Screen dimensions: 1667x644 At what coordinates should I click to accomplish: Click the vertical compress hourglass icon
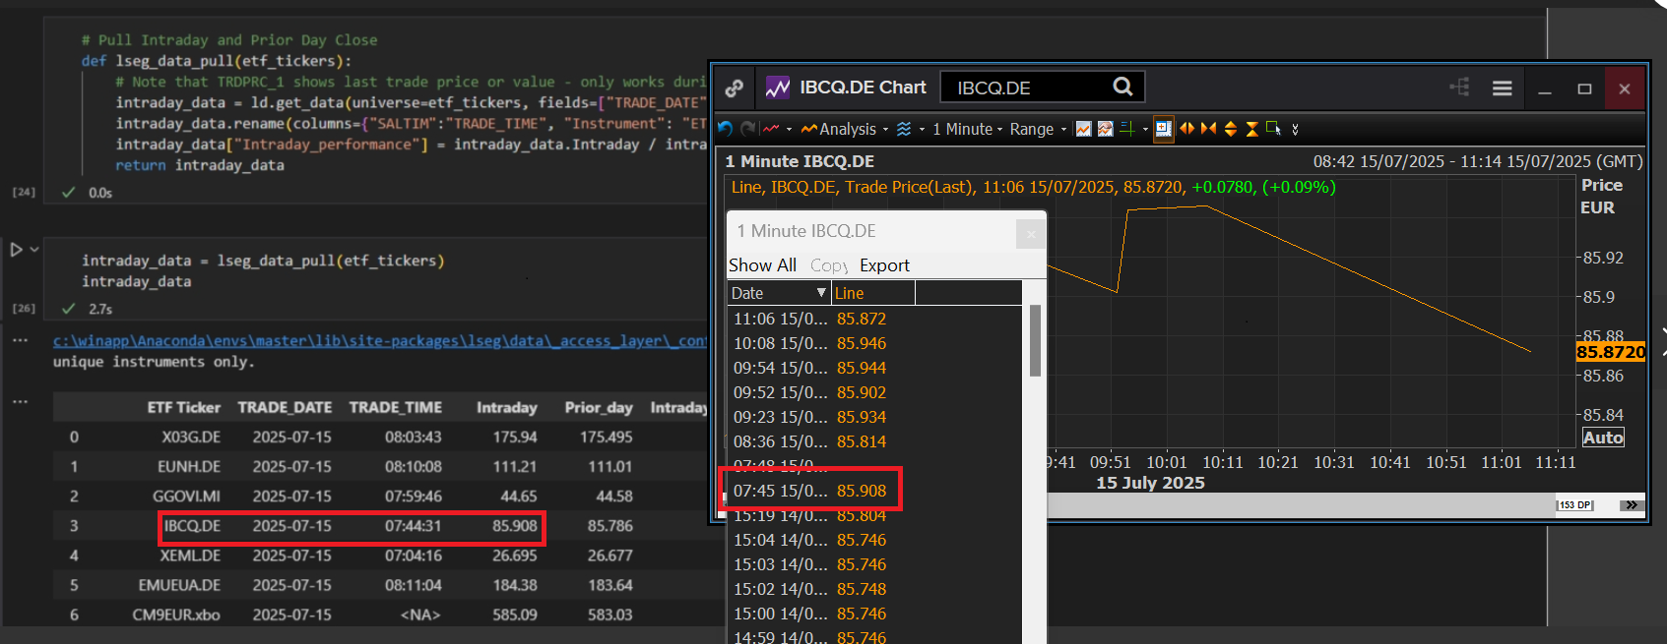[x=1251, y=129]
